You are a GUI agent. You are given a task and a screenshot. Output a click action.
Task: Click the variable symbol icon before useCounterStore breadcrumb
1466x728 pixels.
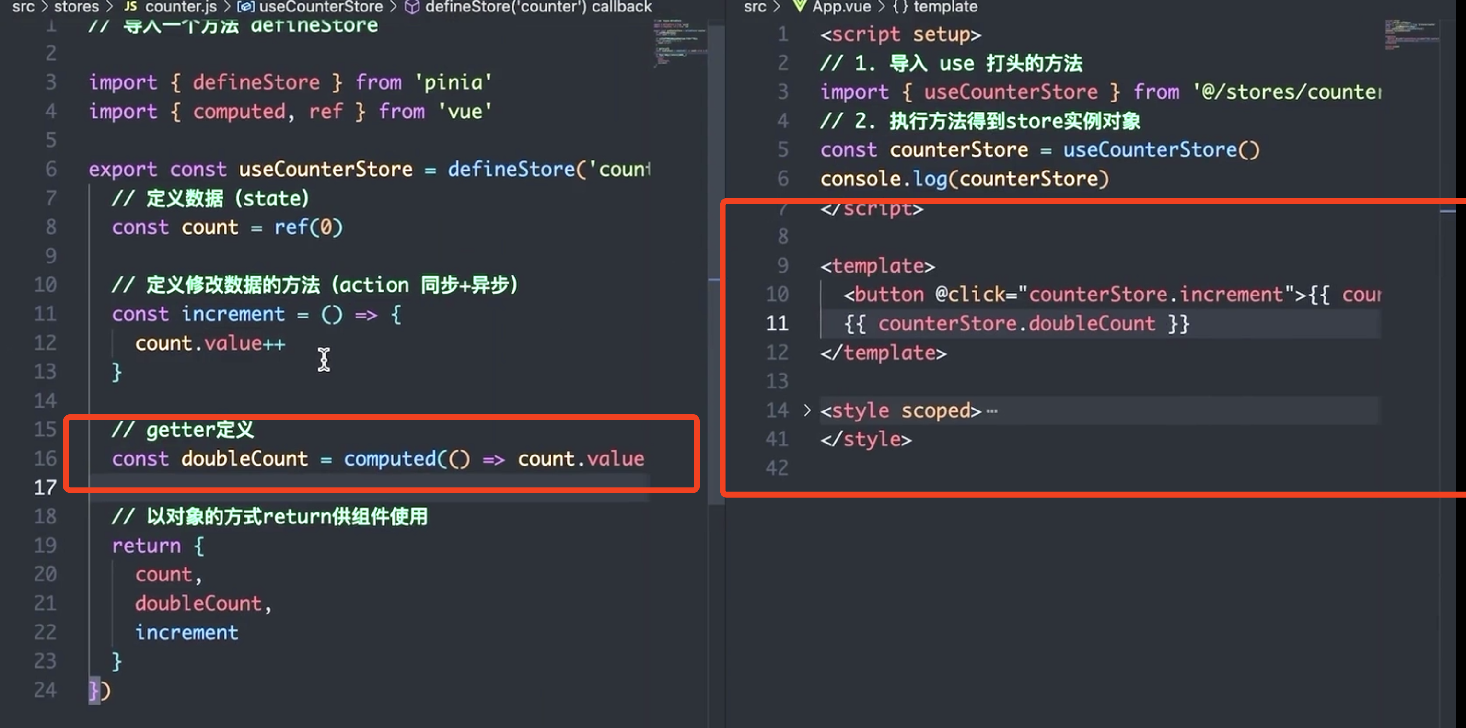point(245,7)
